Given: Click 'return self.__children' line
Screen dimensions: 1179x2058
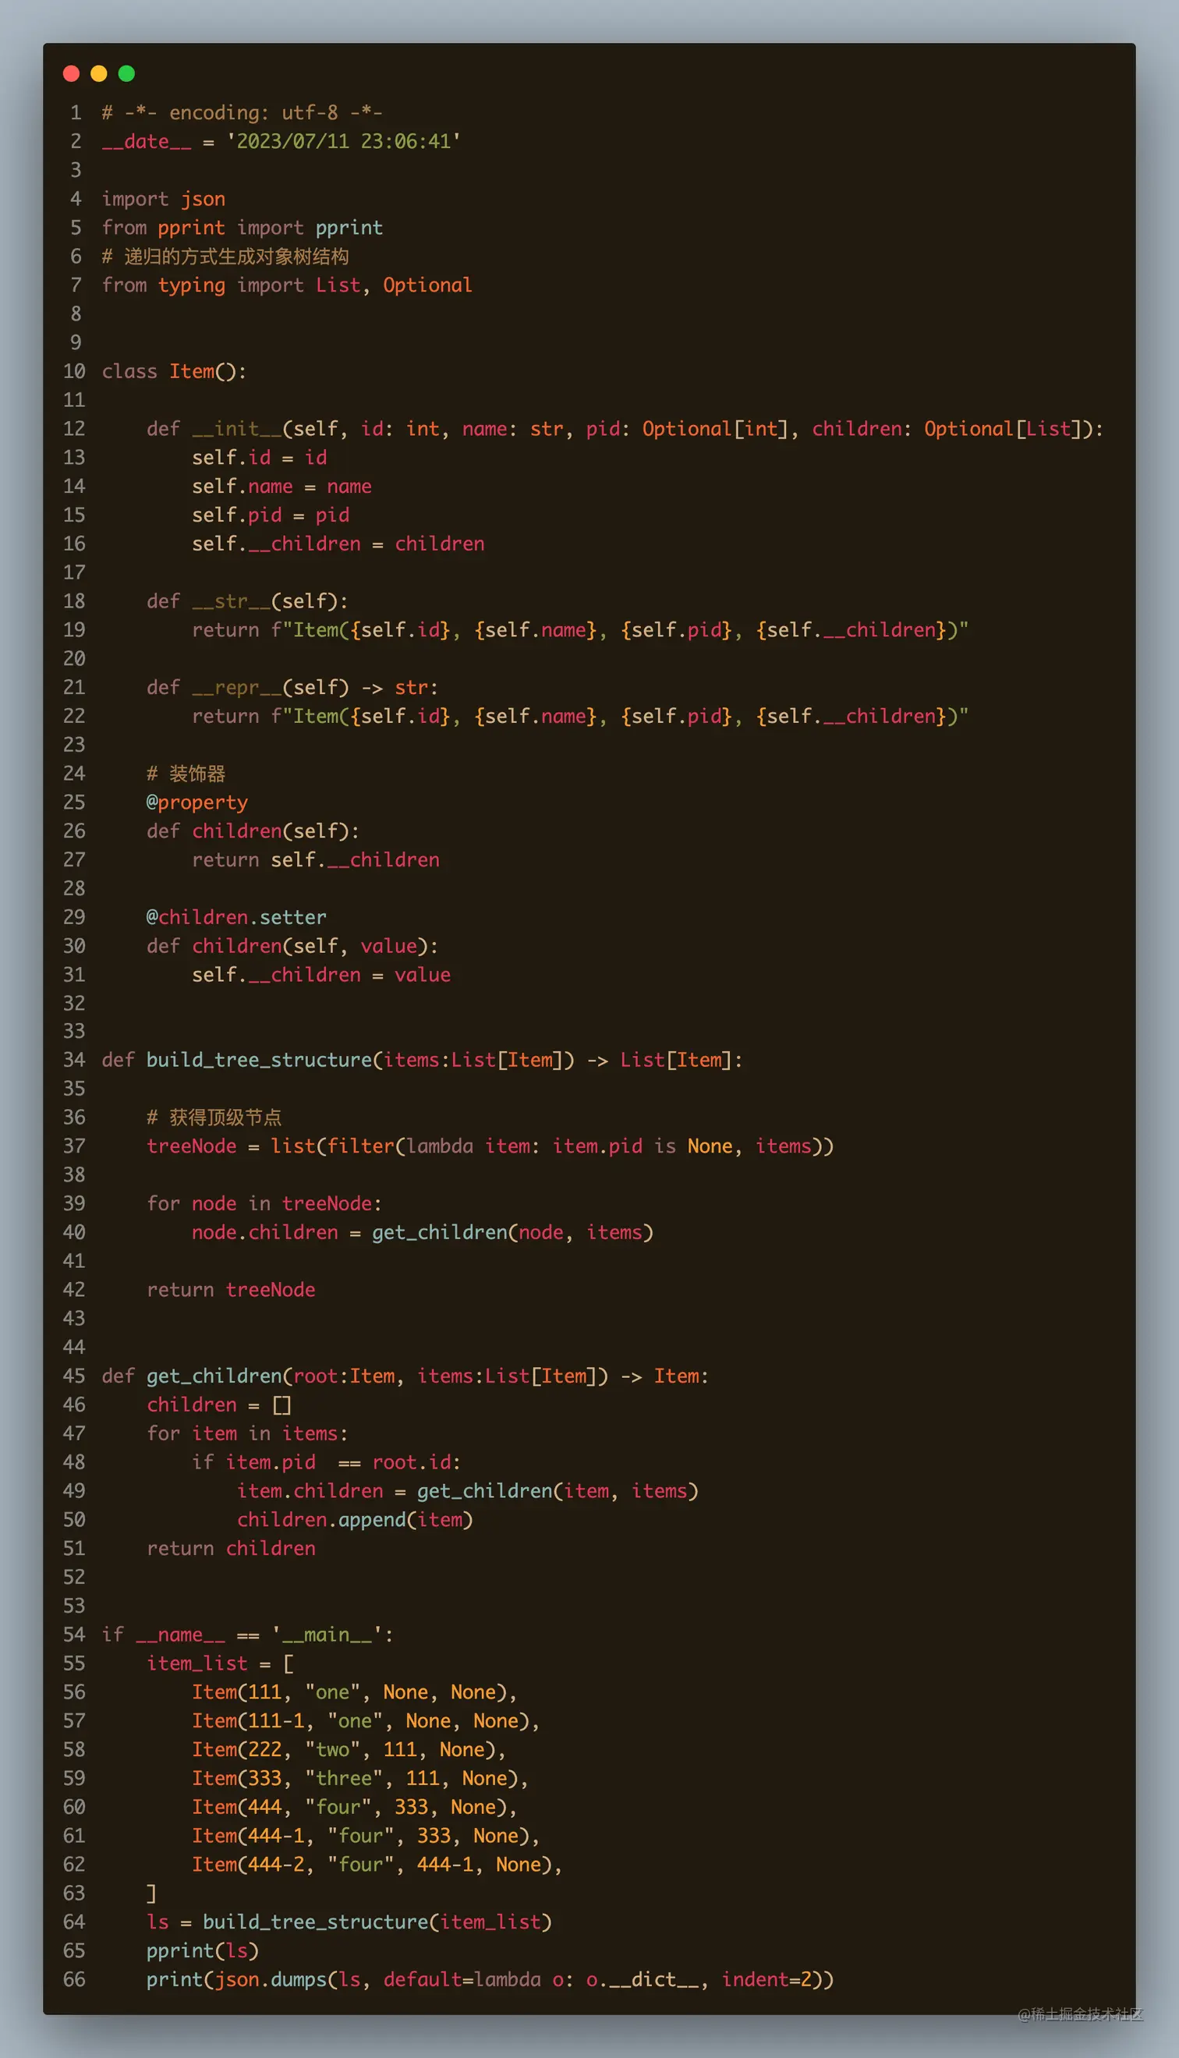Looking at the screenshot, I should click(316, 860).
